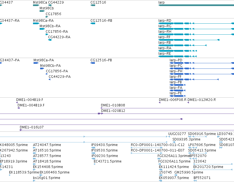Click the CG12516-RB transcript label

click(x=101, y=21)
